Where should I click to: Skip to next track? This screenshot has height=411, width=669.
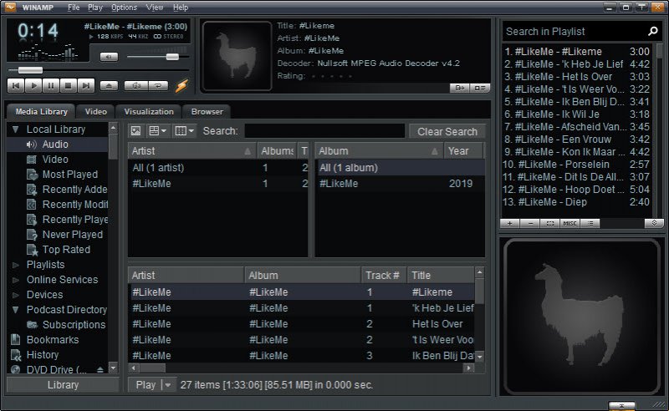tap(86, 86)
